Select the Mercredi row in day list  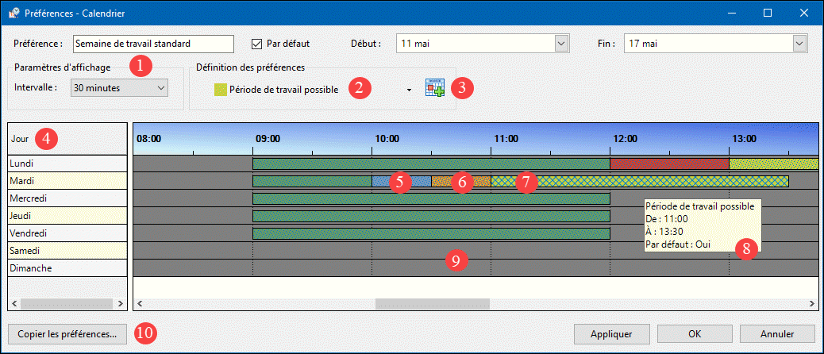(x=67, y=198)
